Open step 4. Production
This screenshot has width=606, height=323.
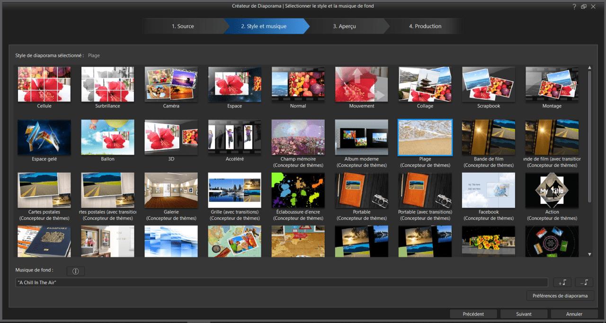(425, 26)
